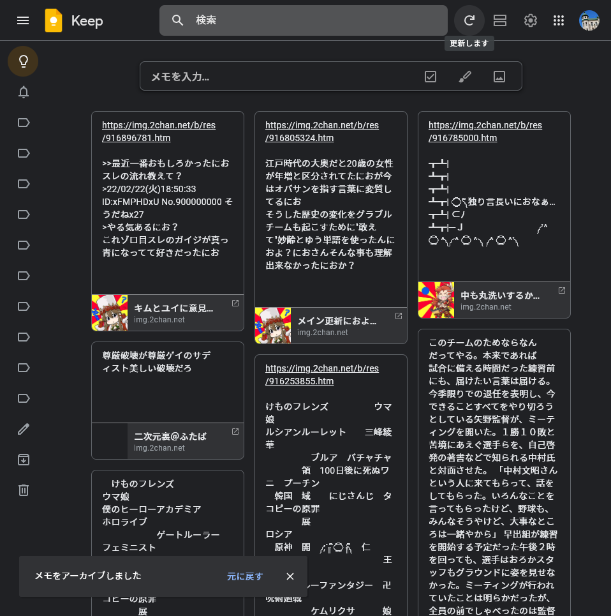Open external link icon for 中も丸洗いするか
The height and width of the screenshot is (616, 611).
click(562, 290)
